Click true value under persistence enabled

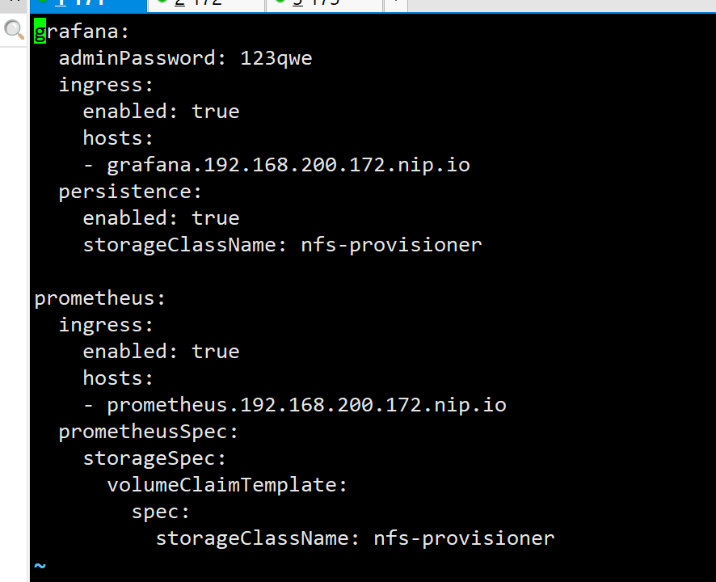(216, 218)
